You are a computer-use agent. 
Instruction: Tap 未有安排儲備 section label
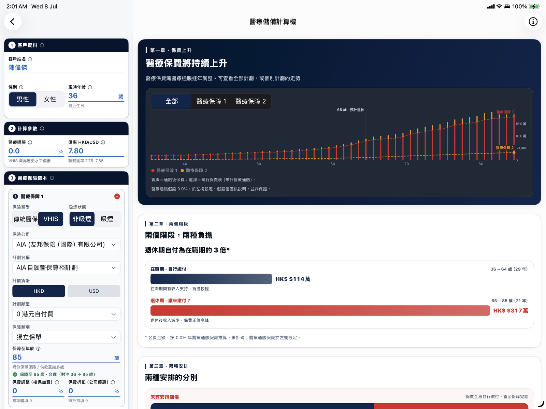coord(164,397)
